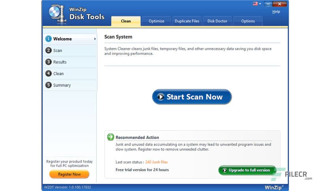Click the step 5 Summary number badge
The width and height of the screenshot is (330, 191).
click(49, 85)
